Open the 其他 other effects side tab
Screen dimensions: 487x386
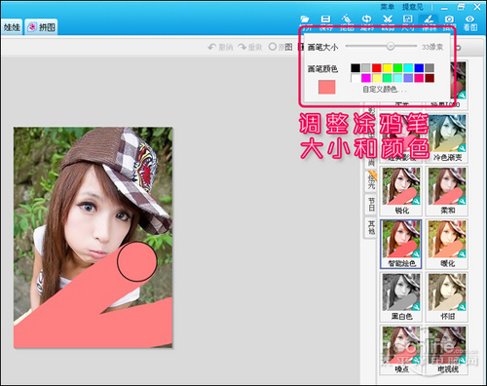click(371, 227)
